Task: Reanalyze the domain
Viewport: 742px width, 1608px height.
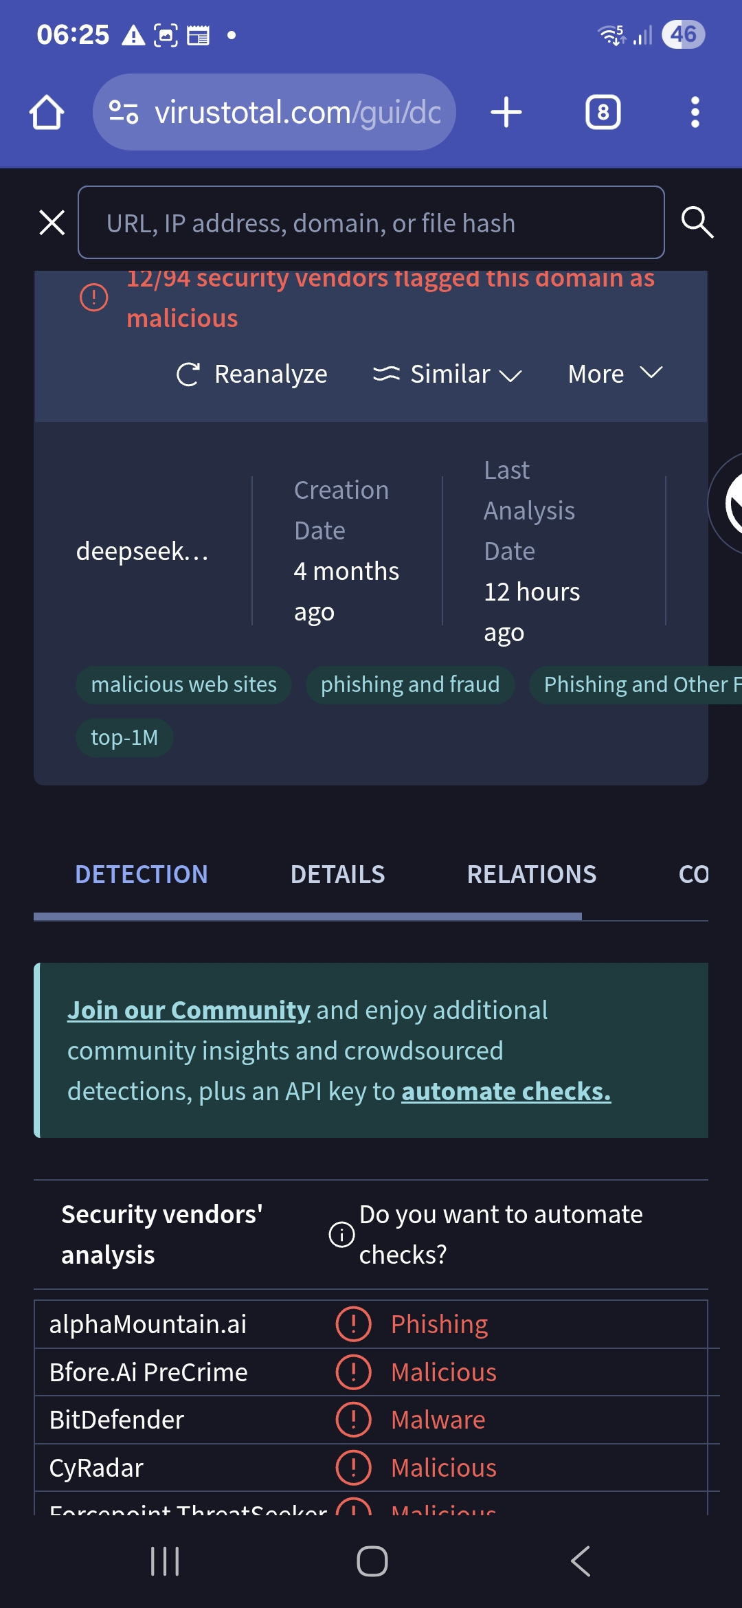Action: click(252, 375)
